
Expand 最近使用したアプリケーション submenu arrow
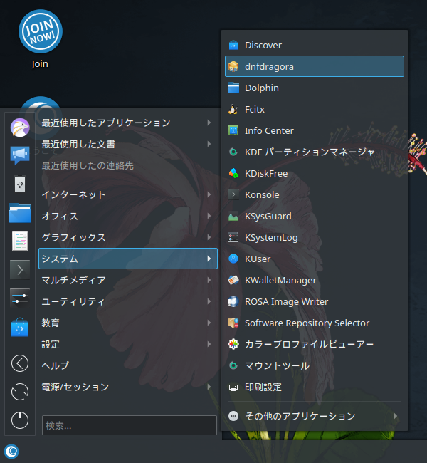point(209,123)
